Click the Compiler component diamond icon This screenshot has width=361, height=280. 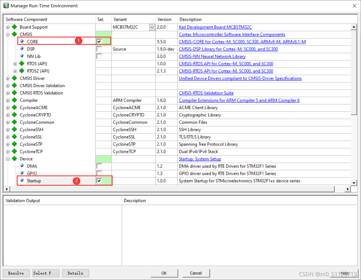[x=14, y=100]
